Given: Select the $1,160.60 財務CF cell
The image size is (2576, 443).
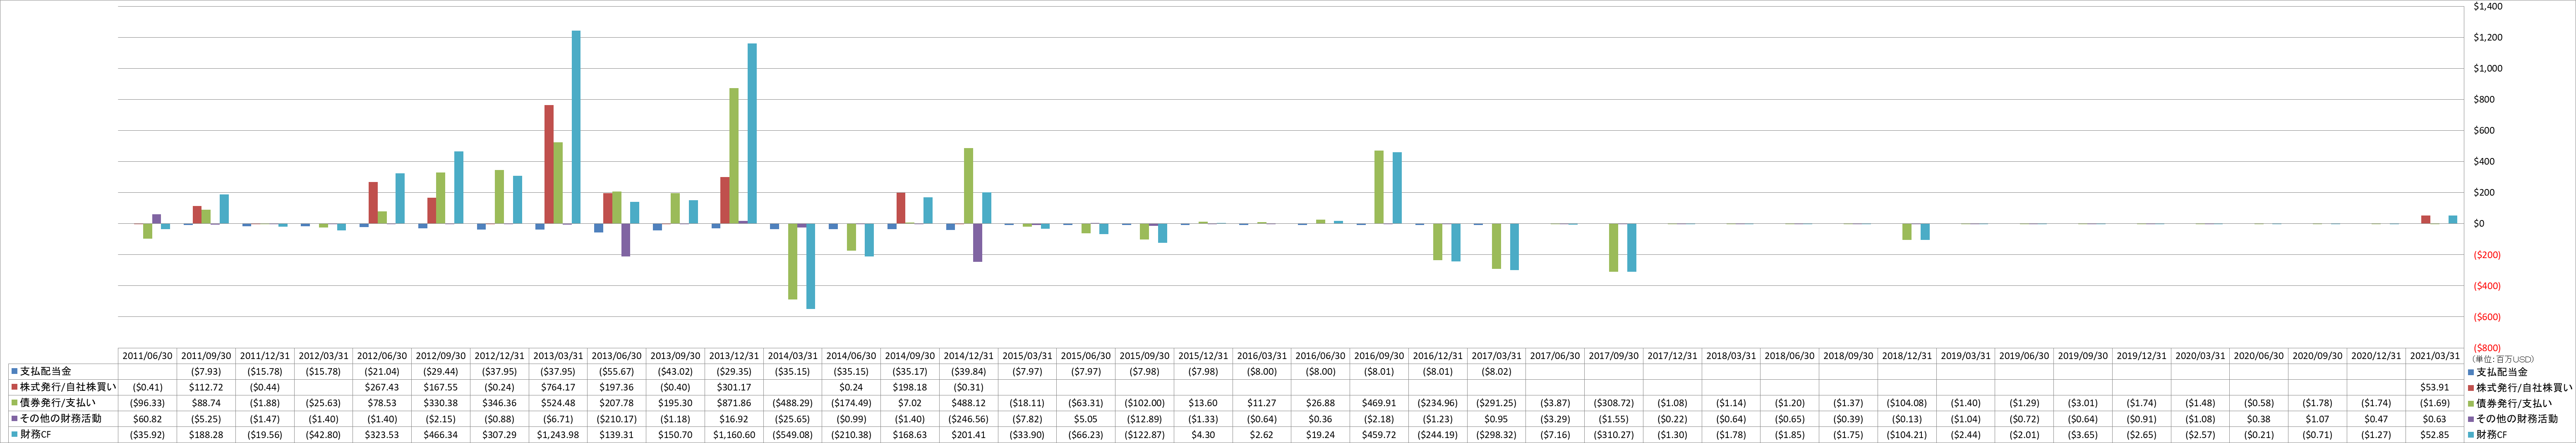Looking at the screenshot, I should point(734,435).
